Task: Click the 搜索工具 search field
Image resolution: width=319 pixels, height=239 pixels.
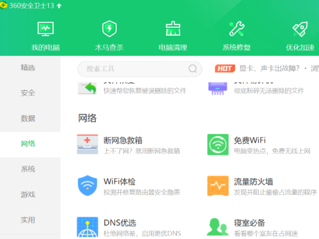Action: coord(139,69)
